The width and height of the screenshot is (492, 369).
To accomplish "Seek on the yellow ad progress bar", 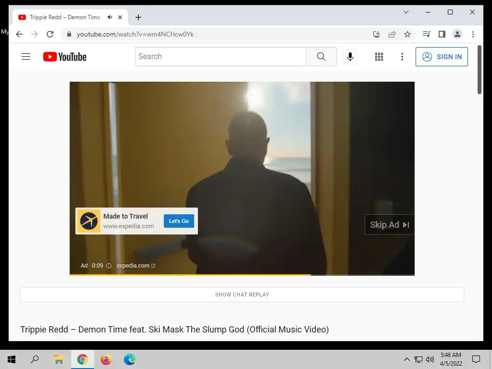I will coord(242,275).
